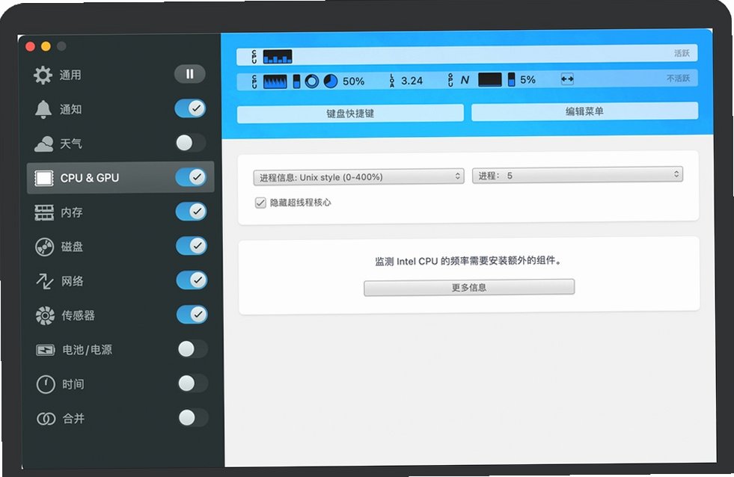The width and height of the screenshot is (734, 477).
Task: Click the Intel CPU frequency notice text
Action: click(468, 261)
